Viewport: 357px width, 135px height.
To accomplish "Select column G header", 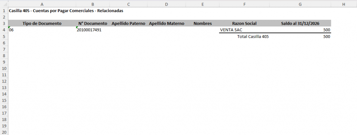I will (x=300, y=4).
